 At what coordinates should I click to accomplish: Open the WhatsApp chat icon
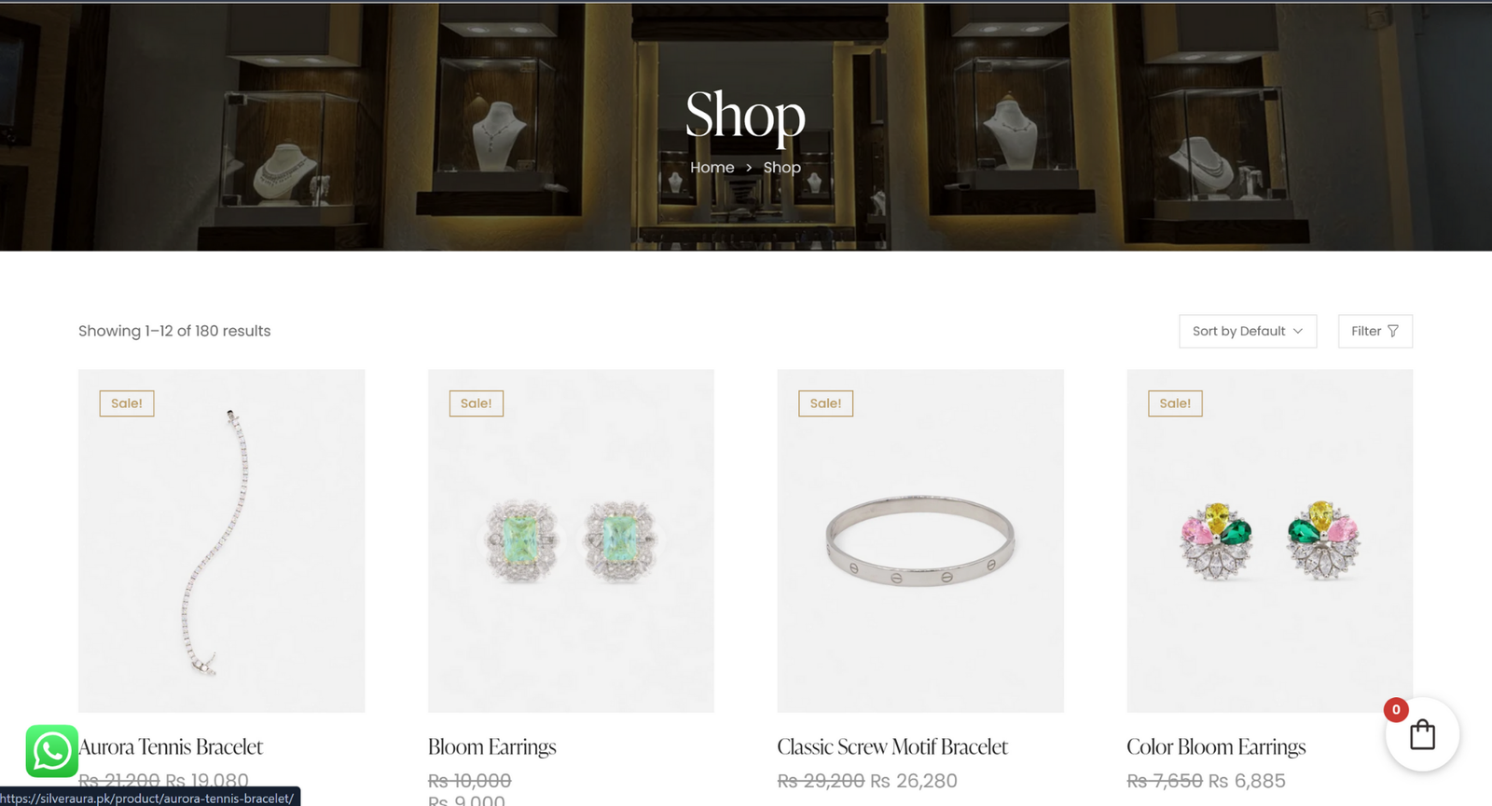coord(51,751)
